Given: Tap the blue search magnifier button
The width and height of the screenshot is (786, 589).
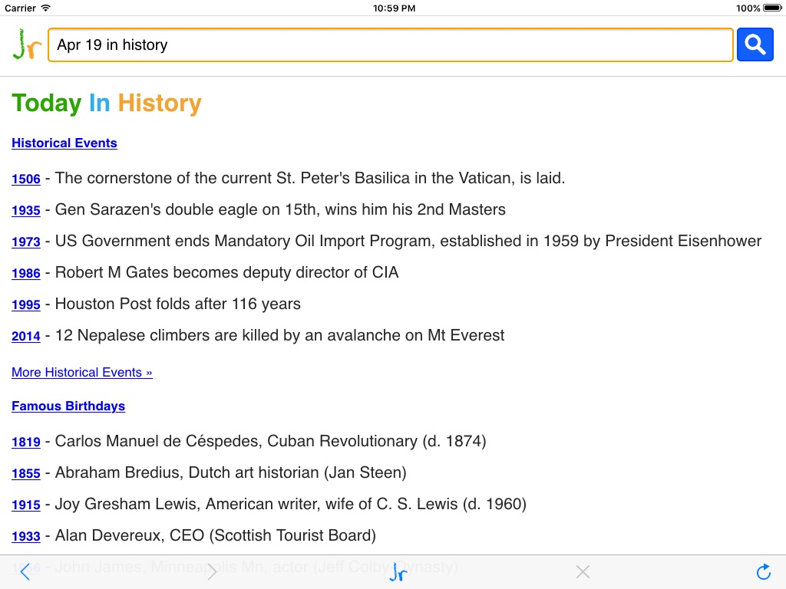Looking at the screenshot, I should click(x=755, y=45).
